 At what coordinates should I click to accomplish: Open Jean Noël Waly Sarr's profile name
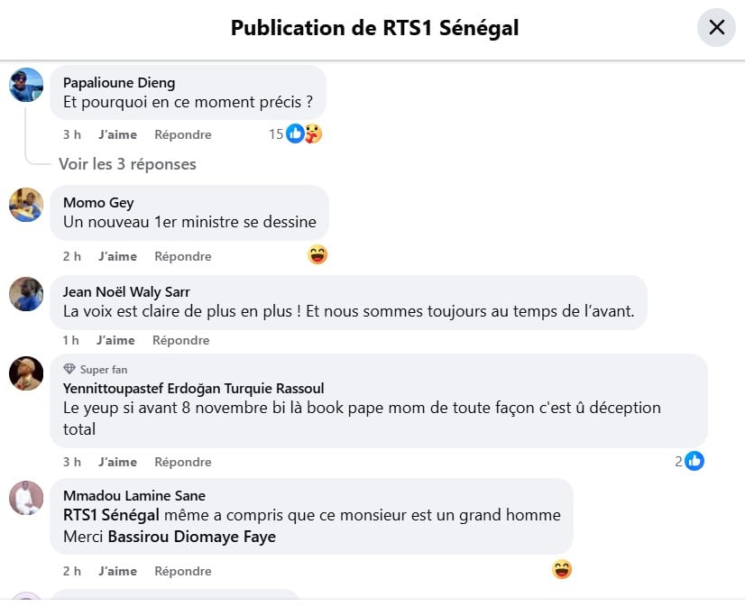126,291
